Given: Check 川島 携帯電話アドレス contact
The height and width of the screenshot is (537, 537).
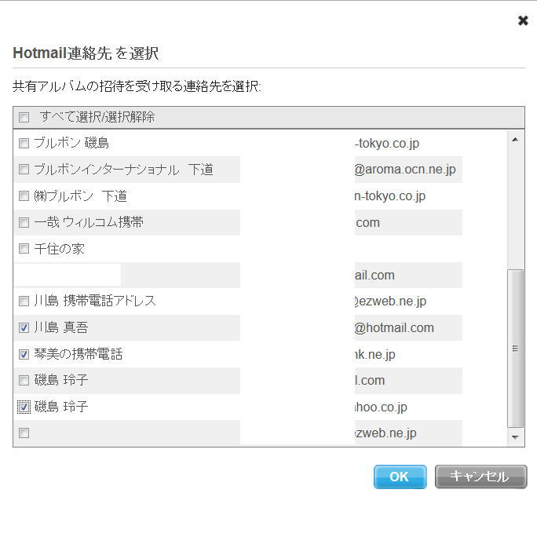Looking at the screenshot, I should [24, 301].
